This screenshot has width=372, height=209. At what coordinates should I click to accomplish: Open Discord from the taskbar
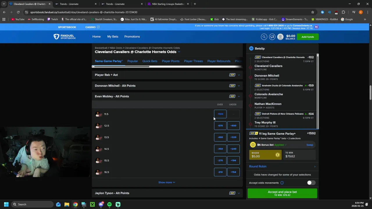click(x=101, y=204)
